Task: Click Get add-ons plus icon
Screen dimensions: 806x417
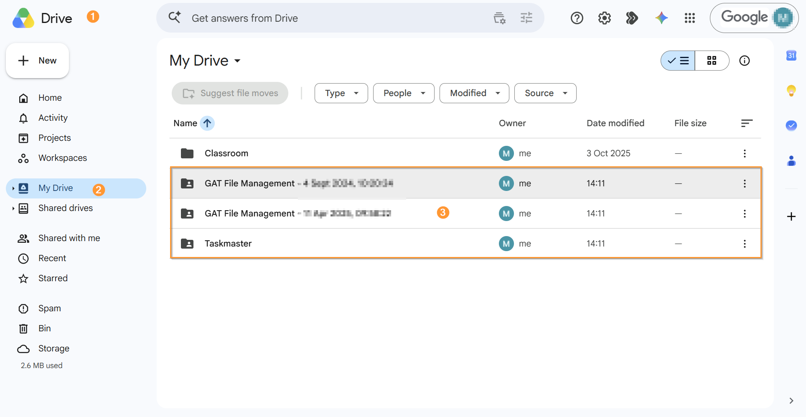Action: pyautogui.click(x=791, y=216)
